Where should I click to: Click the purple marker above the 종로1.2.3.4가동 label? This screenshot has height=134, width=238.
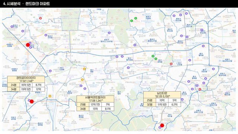click(x=109, y=33)
